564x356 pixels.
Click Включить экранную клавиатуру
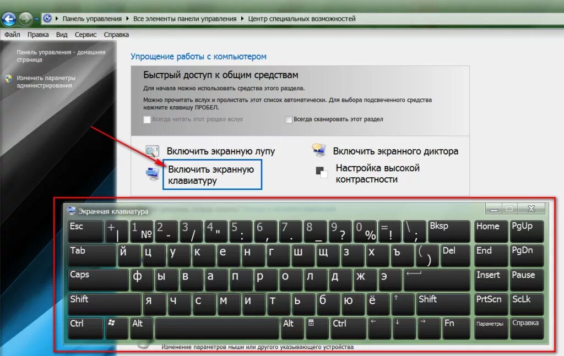212,174
